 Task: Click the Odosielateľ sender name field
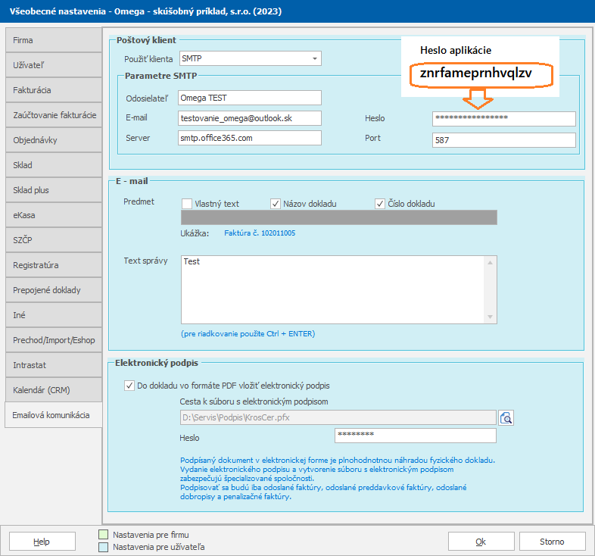250,98
